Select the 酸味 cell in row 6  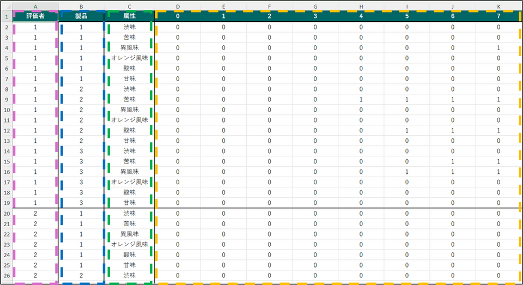click(130, 69)
